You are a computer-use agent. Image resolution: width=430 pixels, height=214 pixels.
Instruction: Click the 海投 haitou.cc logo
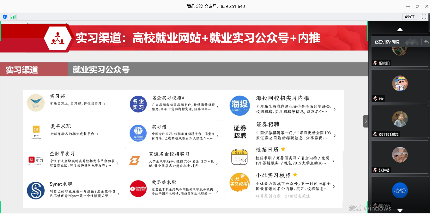(240, 106)
